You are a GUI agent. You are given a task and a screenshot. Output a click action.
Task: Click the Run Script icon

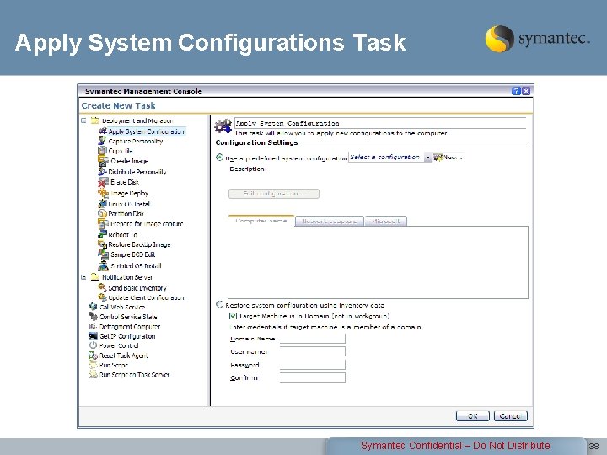[x=94, y=365]
